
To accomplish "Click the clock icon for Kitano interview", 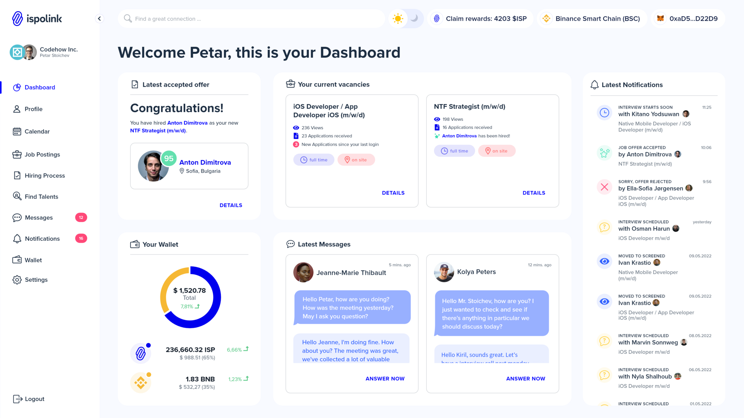I will click(604, 113).
